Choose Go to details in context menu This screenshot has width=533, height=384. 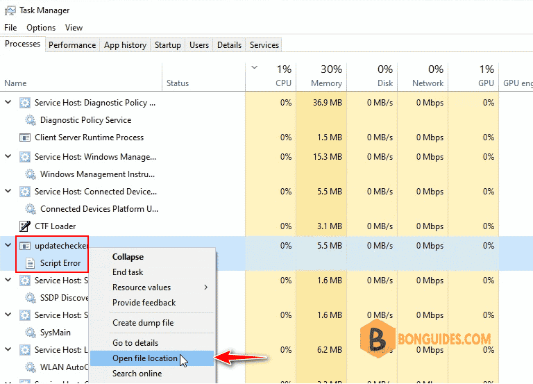coord(152,343)
